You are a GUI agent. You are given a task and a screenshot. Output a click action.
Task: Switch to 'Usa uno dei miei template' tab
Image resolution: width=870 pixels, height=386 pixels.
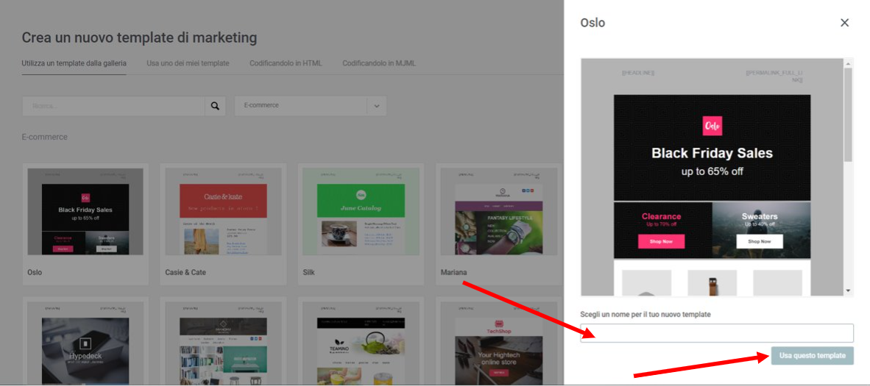[188, 63]
